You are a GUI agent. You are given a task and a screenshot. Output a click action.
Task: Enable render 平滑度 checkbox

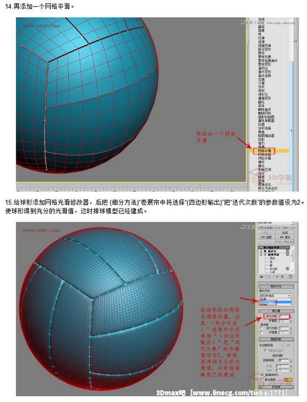pos(261,332)
